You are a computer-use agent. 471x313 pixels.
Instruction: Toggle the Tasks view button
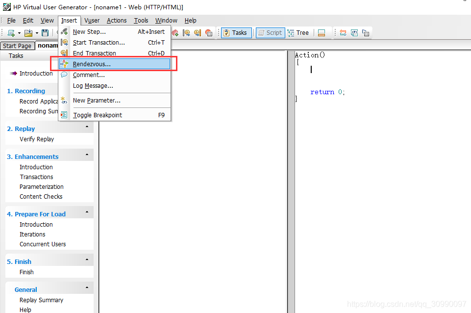point(236,33)
